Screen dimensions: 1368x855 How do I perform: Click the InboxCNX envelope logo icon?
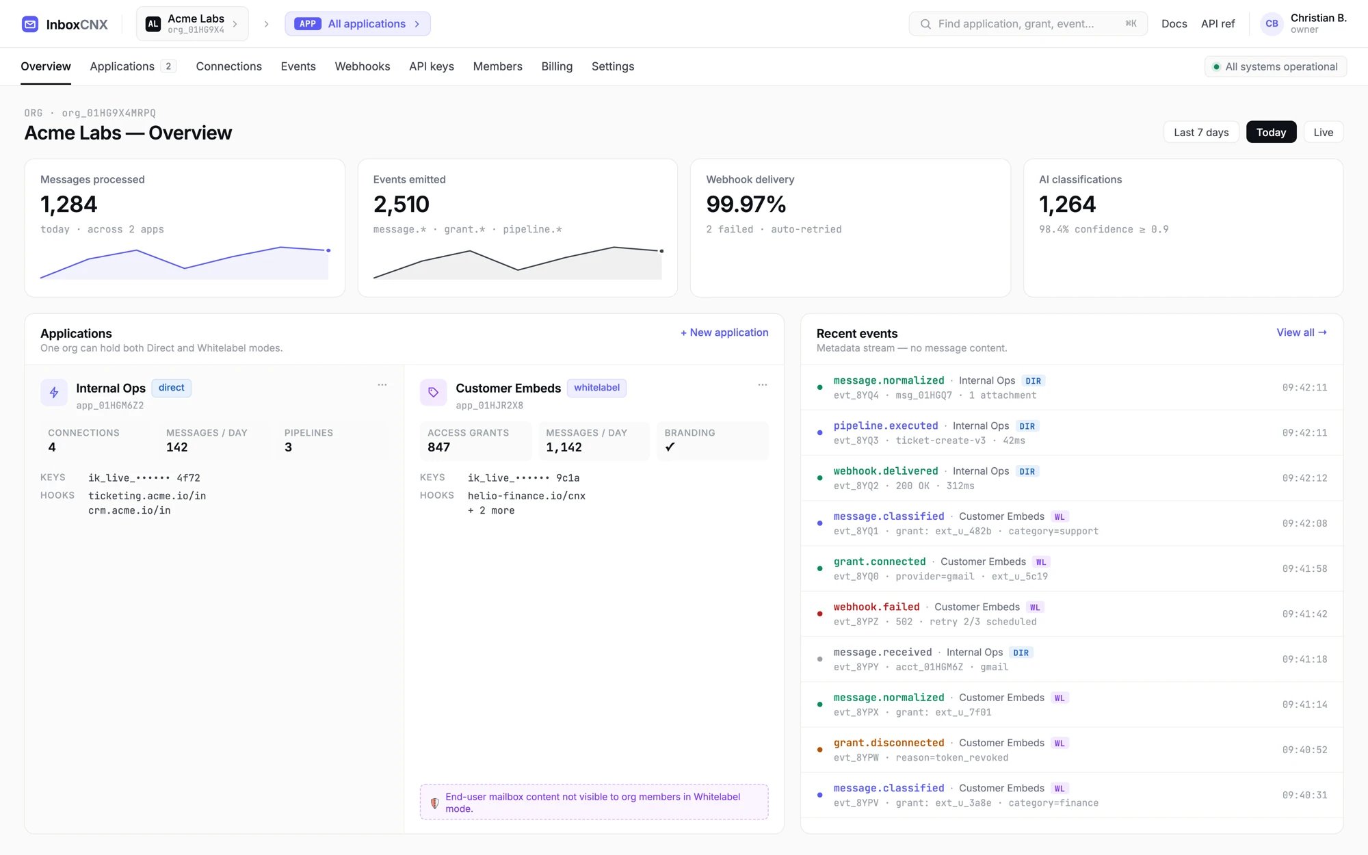click(x=30, y=24)
